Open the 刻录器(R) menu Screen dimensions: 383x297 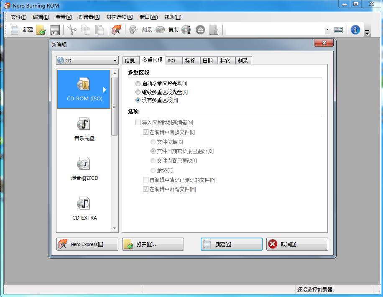pos(89,17)
